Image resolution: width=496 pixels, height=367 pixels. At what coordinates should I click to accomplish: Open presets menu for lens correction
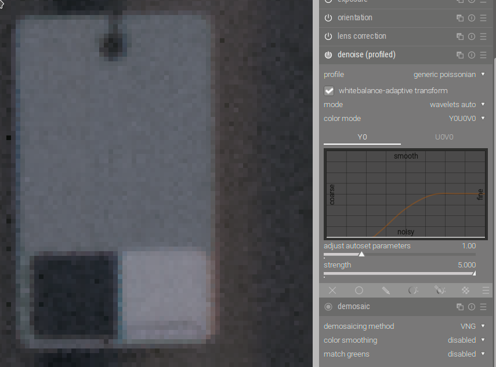click(x=483, y=36)
